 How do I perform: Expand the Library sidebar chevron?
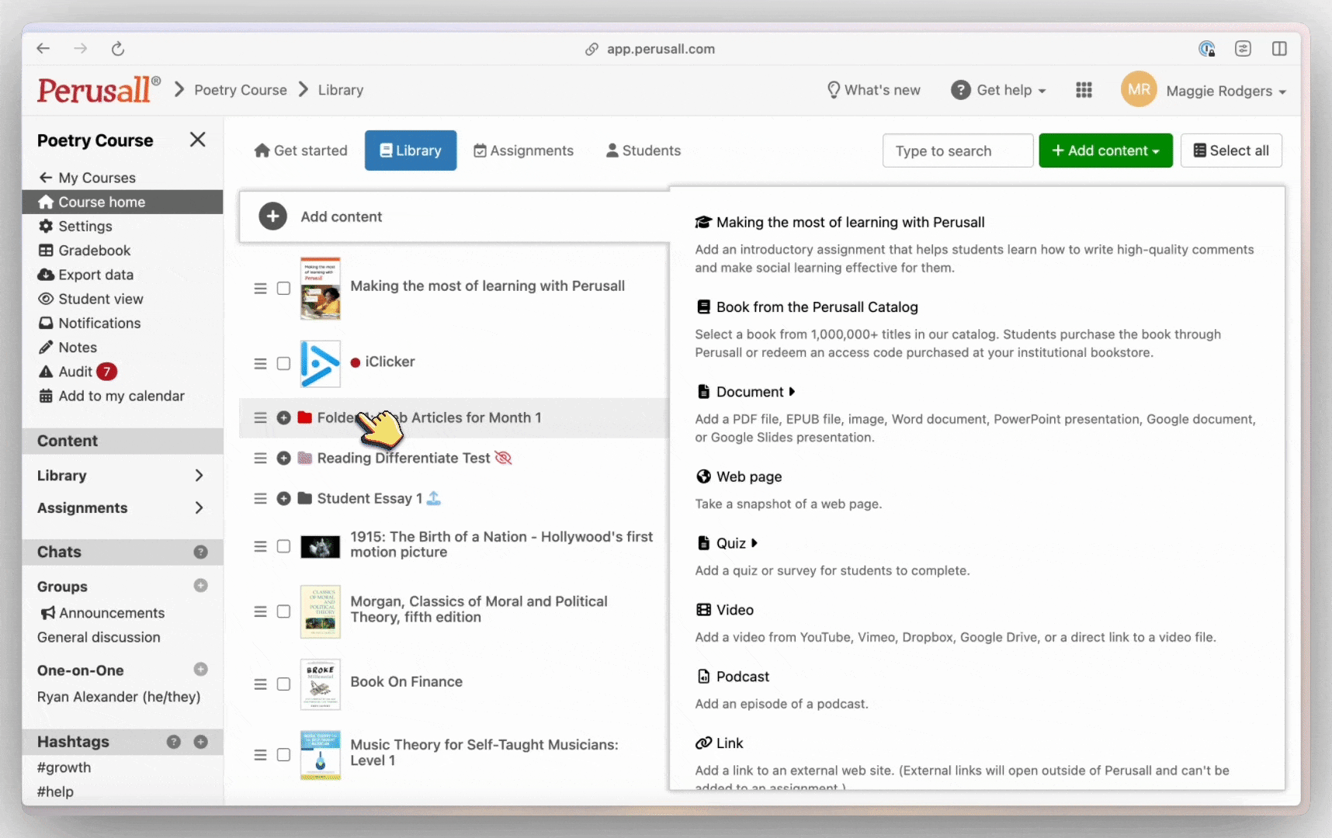199,475
